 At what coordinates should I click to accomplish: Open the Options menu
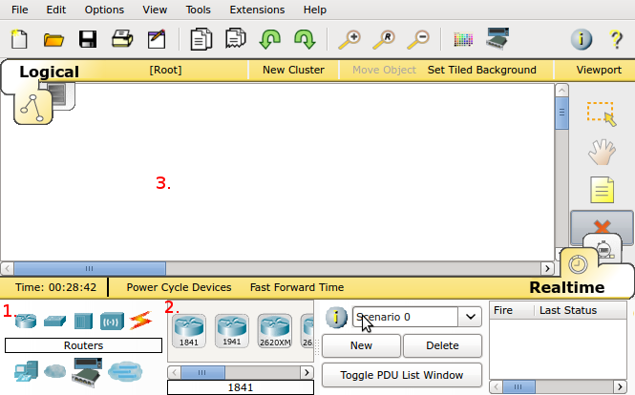click(x=104, y=10)
